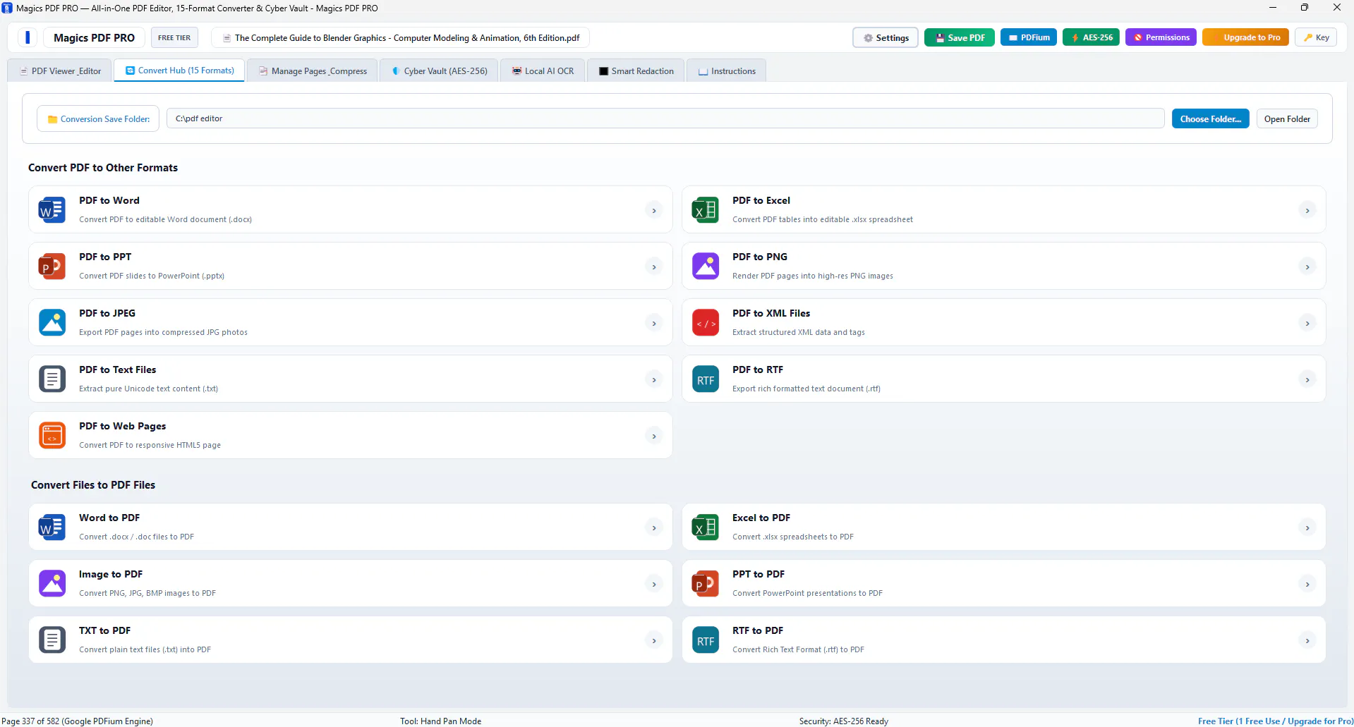Screen dimensions: 1354x727
Task: Click the document icon on TXT to PDF card
Action: point(52,640)
